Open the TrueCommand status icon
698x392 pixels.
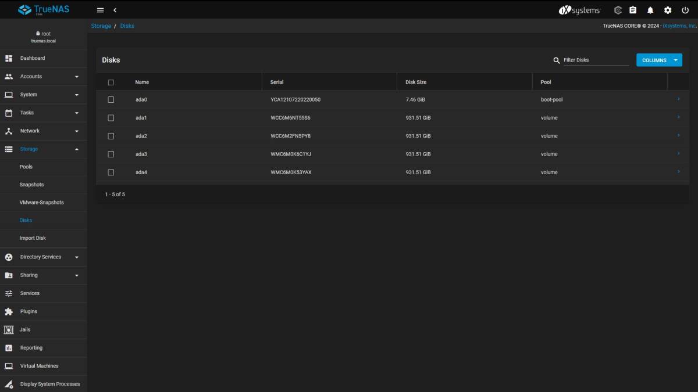618,10
